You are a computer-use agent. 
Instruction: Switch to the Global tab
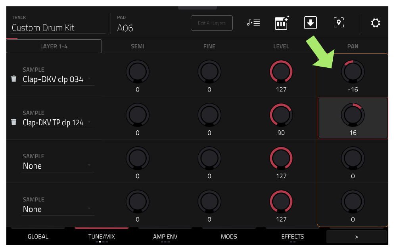pyautogui.click(x=38, y=237)
